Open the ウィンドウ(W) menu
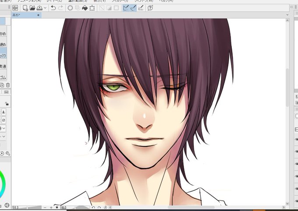 (x=143, y=1)
